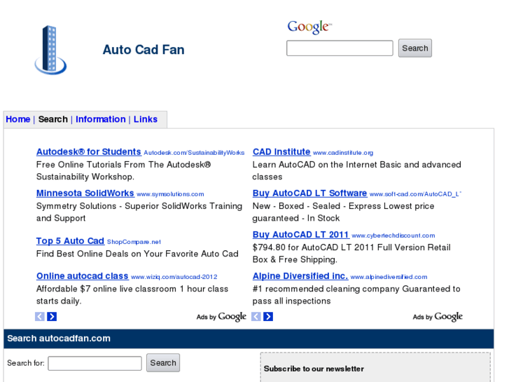The width and height of the screenshot is (509, 382).
Task: Click next arrow under right ad column
Action: coord(268,316)
